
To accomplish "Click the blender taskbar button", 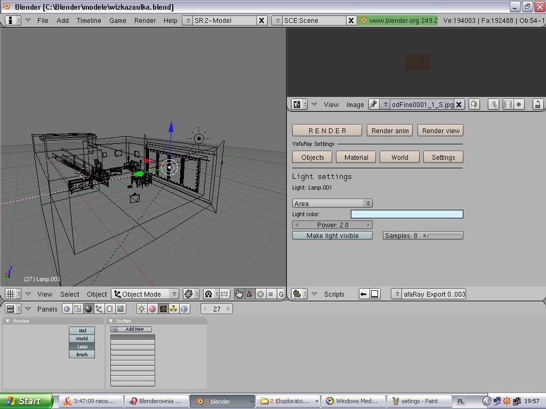I will pos(221,401).
